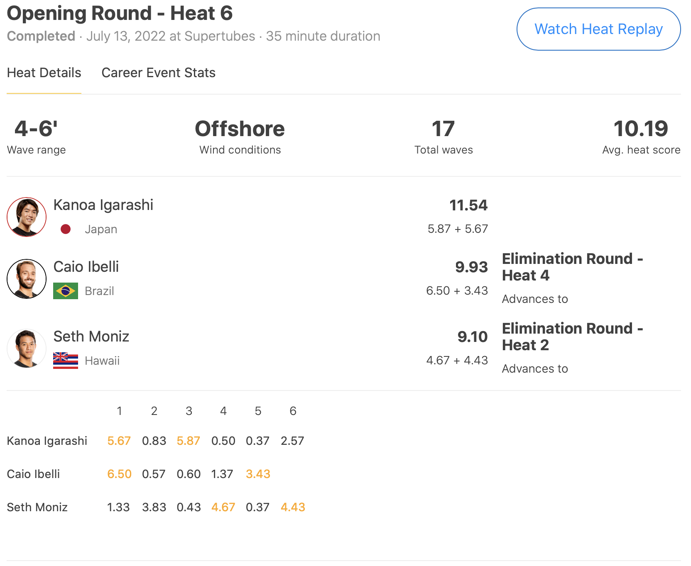Screen dimensions: 691x566
Task: Open the Seth Moniz name link
Action: [x=91, y=337]
